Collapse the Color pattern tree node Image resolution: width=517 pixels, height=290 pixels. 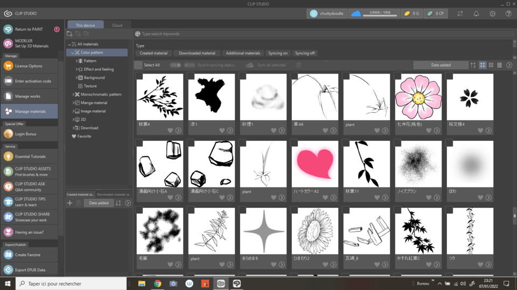[x=73, y=53]
